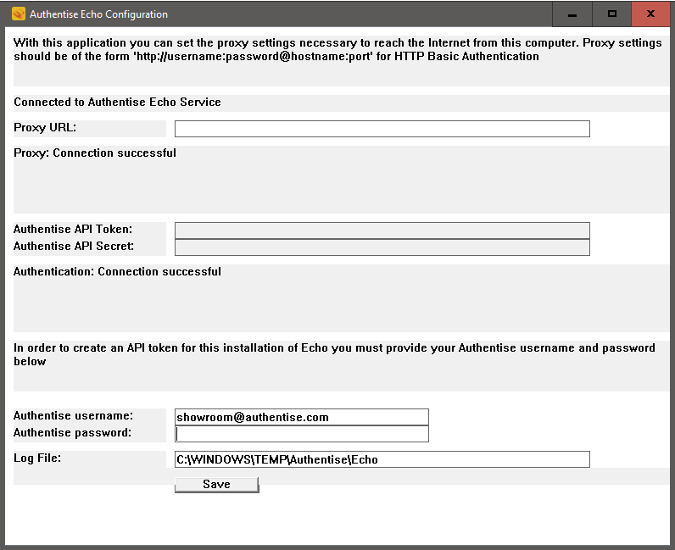
Task: Minimize the Authentise Echo Configuration window
Action: pyautogui.click(x=573, y=14)
